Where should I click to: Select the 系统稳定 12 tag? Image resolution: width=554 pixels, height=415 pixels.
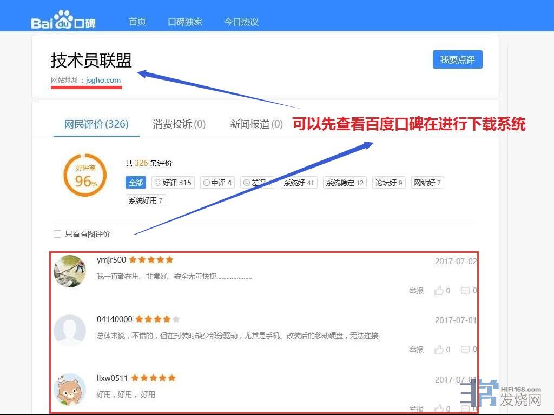coord(345,183)
